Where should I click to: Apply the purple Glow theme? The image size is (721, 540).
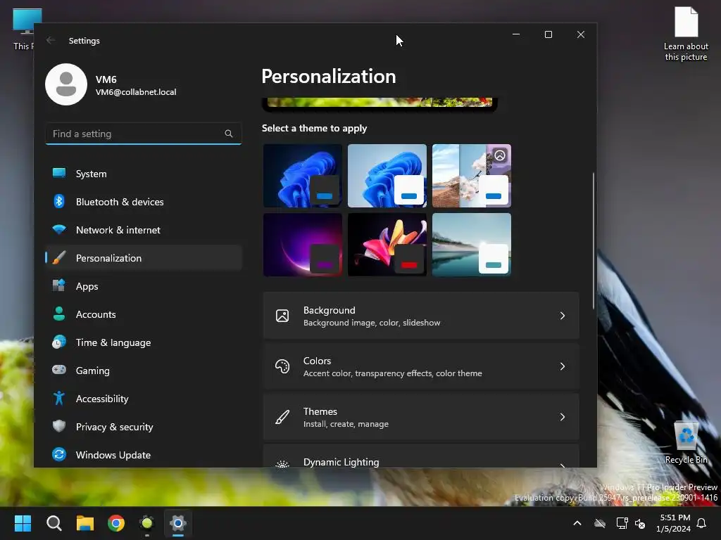tap(303, 245)
